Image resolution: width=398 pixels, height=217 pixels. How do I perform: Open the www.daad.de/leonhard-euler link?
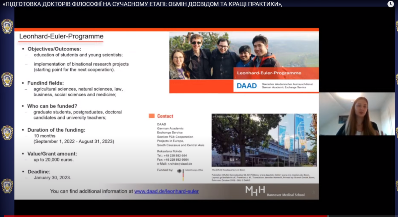pyautogui.click(x=166, y=191)
